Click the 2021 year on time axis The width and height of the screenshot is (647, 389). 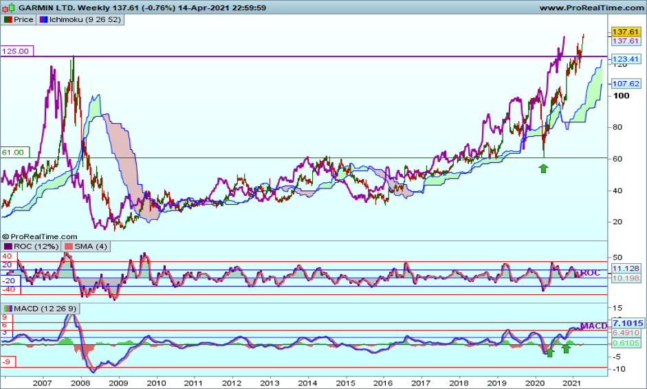point(573,384)
